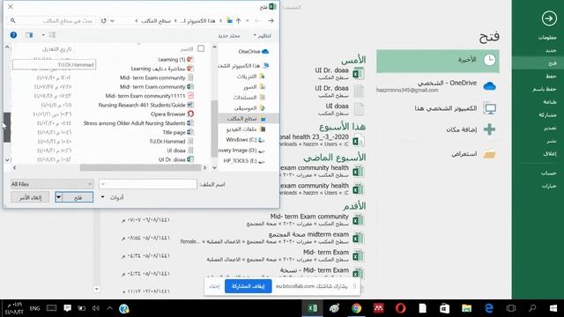This screenshot has height=317, width=564.
Task: Open Microsoft Store from taskbar
Action: click(x=444, y=308)
